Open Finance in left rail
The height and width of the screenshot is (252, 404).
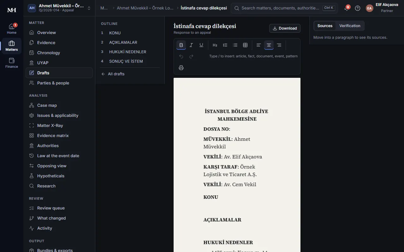12,63
